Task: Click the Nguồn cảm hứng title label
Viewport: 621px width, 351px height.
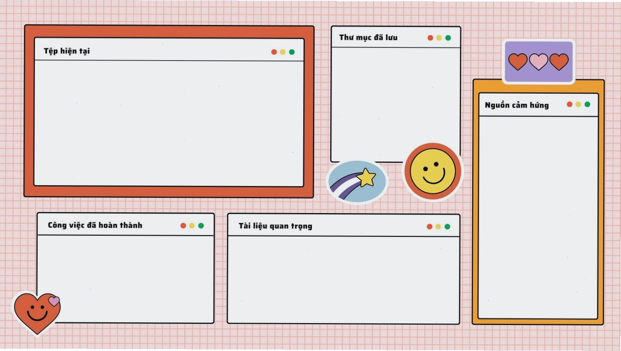Action: pyautogui.click(x=517, y=105)
